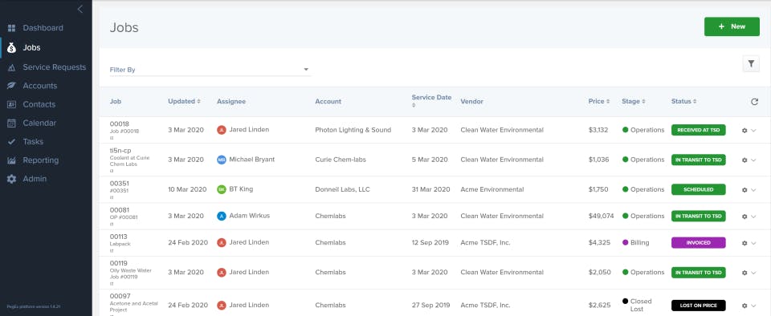
Task: Open gear actions for job 00113
Action: (x=744, y=243)
